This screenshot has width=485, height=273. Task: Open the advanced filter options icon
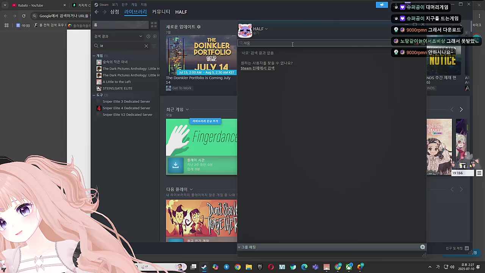[154, 46]
